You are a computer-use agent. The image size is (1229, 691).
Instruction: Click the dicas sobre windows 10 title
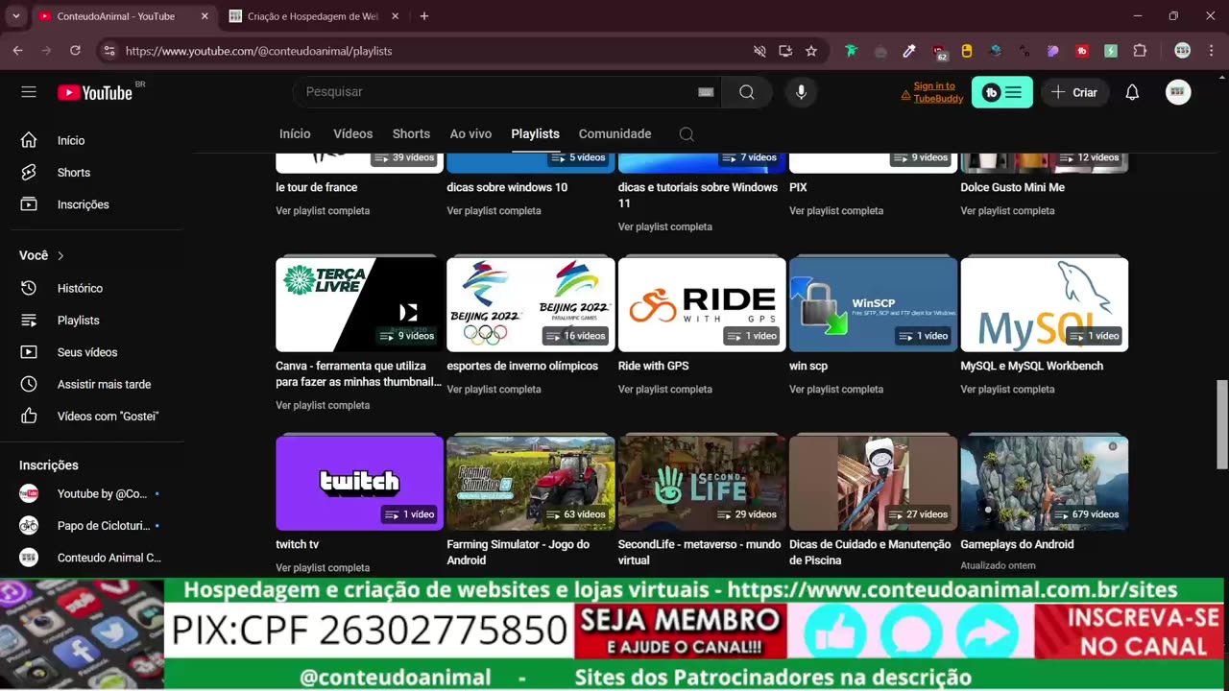507,187
